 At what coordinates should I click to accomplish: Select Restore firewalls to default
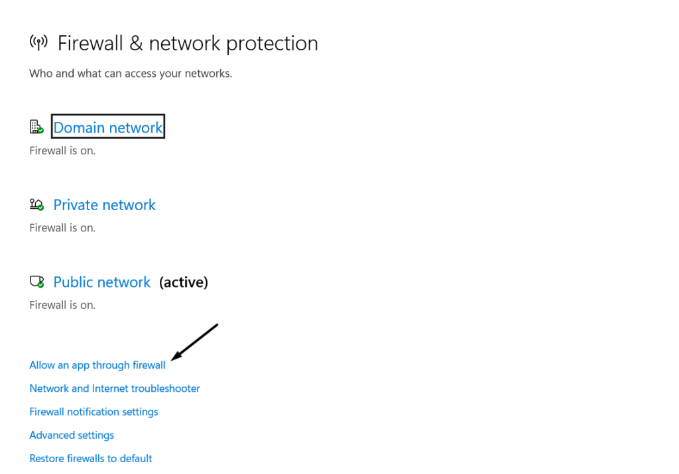tap(91, 458)
